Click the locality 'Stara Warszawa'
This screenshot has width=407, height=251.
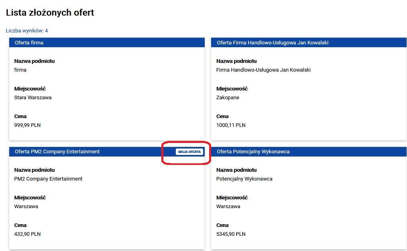click(x=33, y=98)
